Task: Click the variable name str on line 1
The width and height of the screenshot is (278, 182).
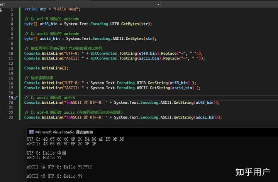Action: coord(43,9)
